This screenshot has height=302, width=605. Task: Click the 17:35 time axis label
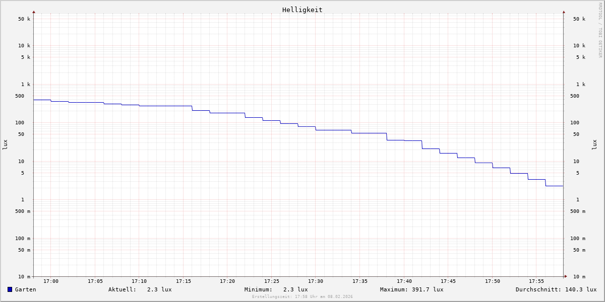point(360,281)
